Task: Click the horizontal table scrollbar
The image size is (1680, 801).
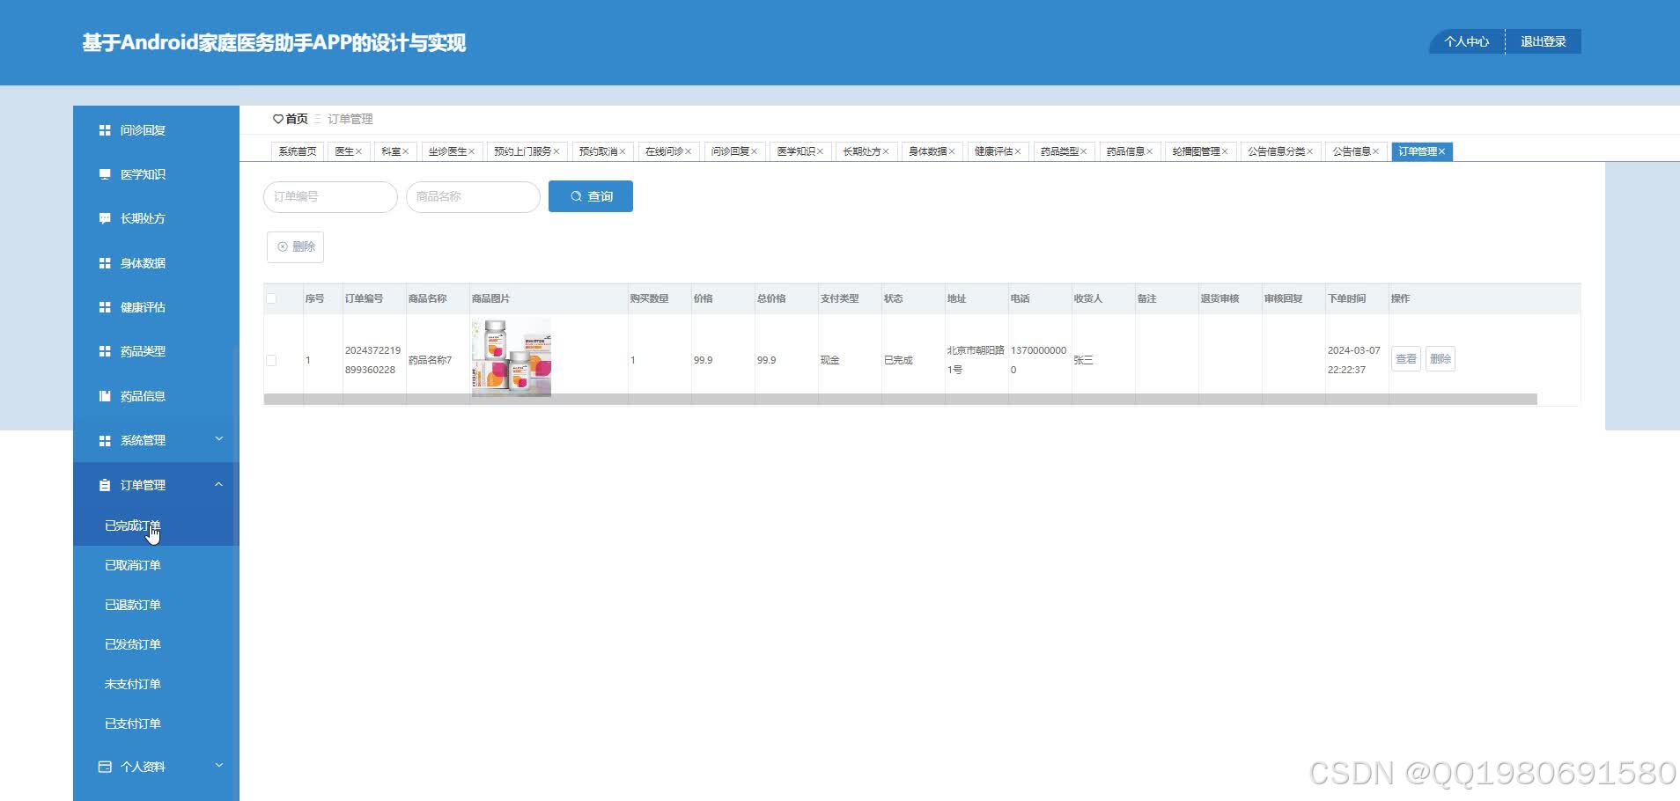Action: click(x=900, y=400)
